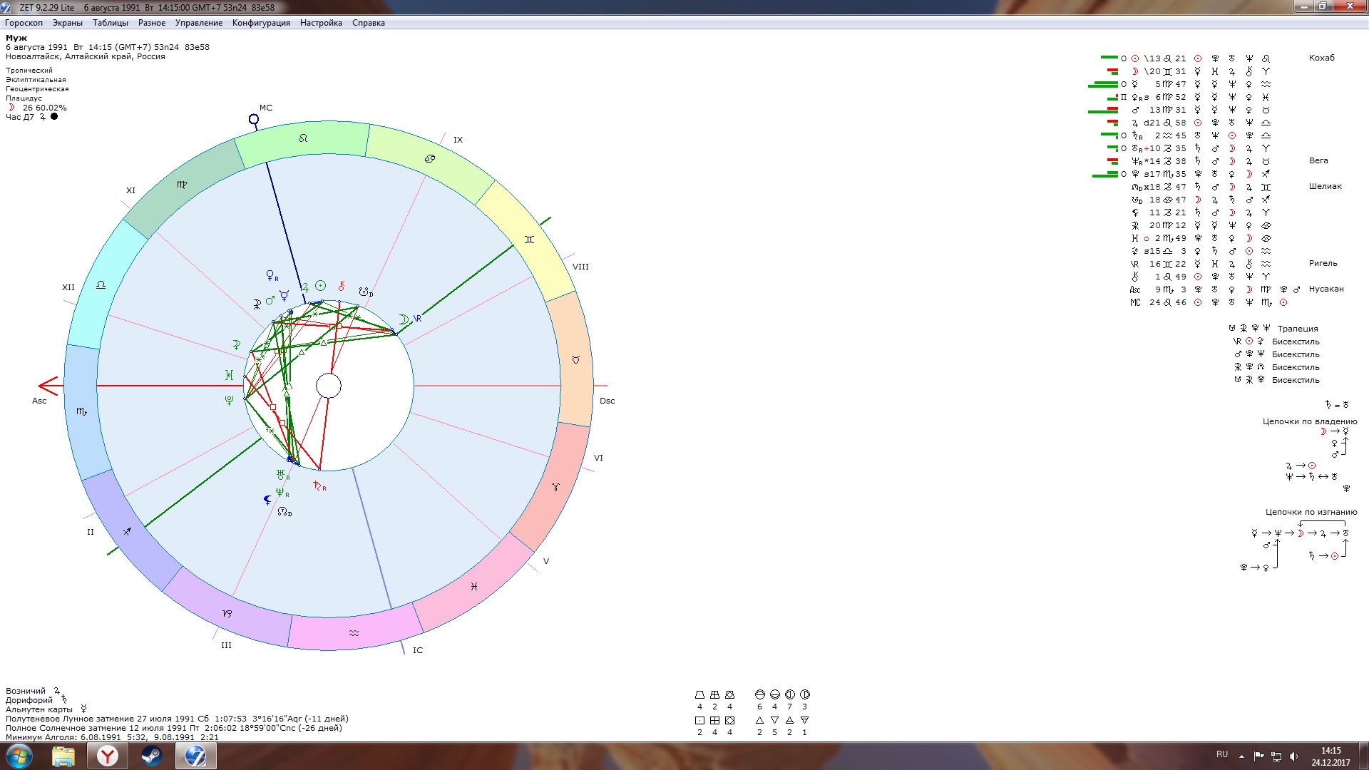The width and height of the screenshot is (1369, 770).
Task: Click the Настройка menu item
Action: 321,23
